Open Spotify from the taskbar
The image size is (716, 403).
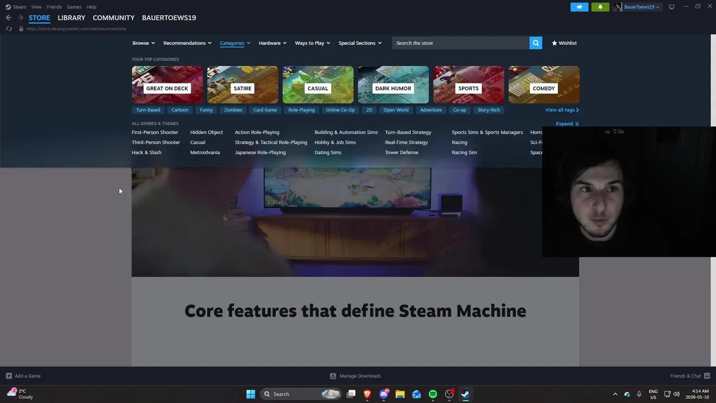(x=433, y=394)
